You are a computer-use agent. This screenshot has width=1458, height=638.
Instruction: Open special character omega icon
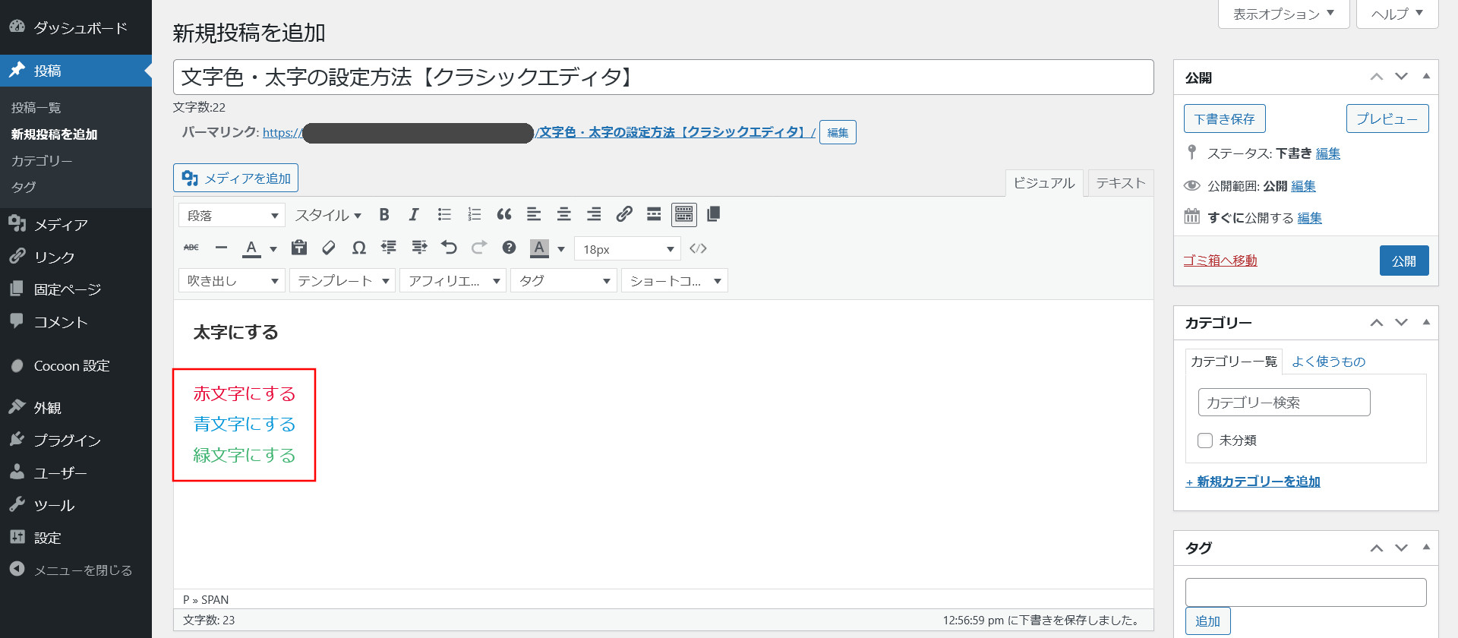click(x=359, y=248)
